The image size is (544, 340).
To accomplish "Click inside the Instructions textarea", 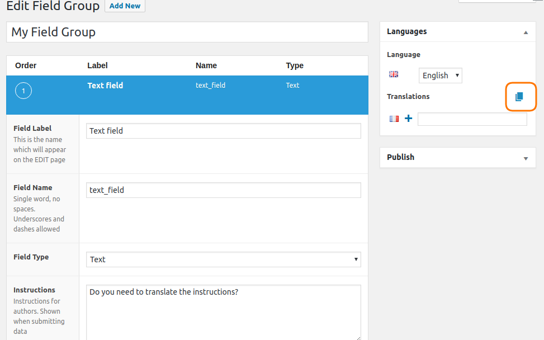I will click(x=224, y=312).
